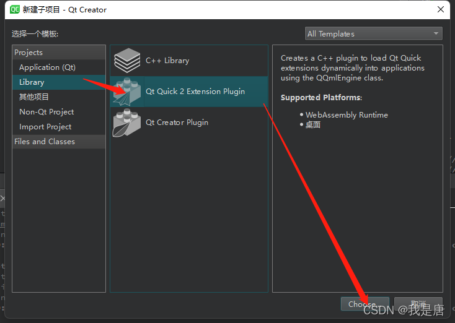
Task: Click the X button in background window
Action: (x=2, y=199)
